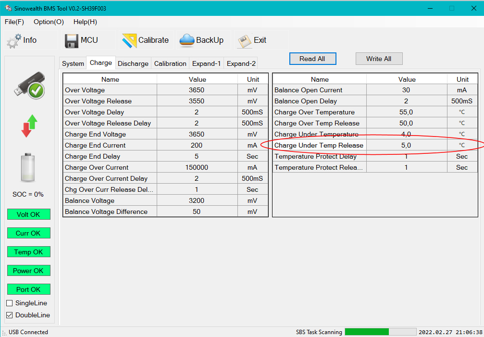Click the Info gear icon

pos(13,40)
